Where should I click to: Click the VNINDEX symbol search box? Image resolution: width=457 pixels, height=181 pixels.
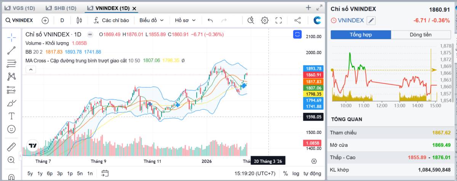[x=19, y=21]
